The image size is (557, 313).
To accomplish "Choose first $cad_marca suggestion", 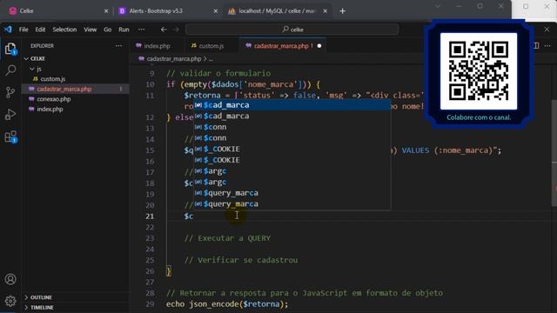I will pyautogui.click(x=292, y=105).
